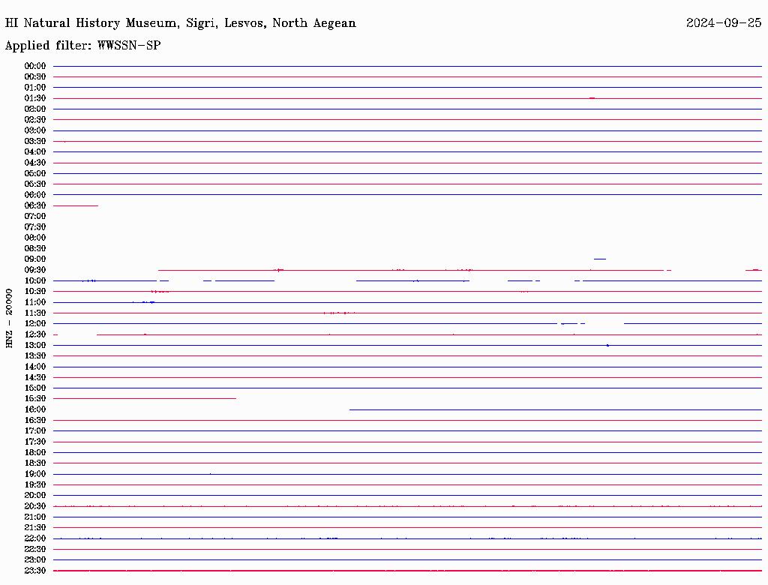The height and width of the screenshot is (585, 768).
Task: Select the 21:30 time label
Action: coord(35,528)
